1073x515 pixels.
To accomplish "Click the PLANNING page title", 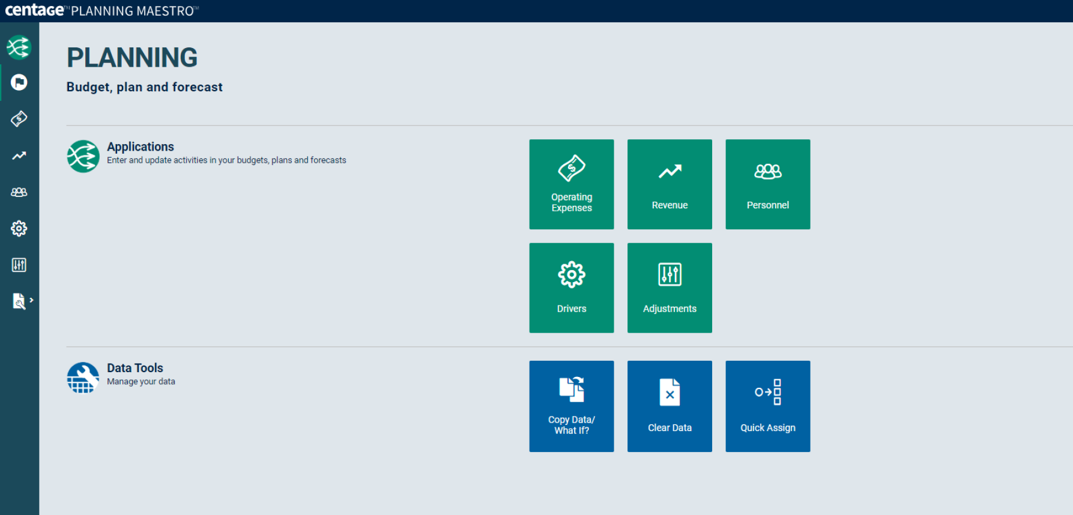I will (132, 58).
